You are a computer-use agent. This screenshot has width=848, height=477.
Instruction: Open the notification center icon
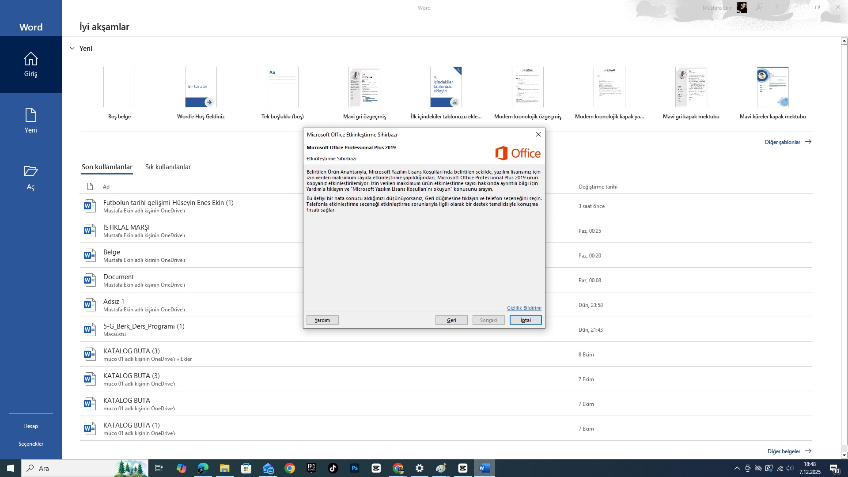(x=834, y=468)
